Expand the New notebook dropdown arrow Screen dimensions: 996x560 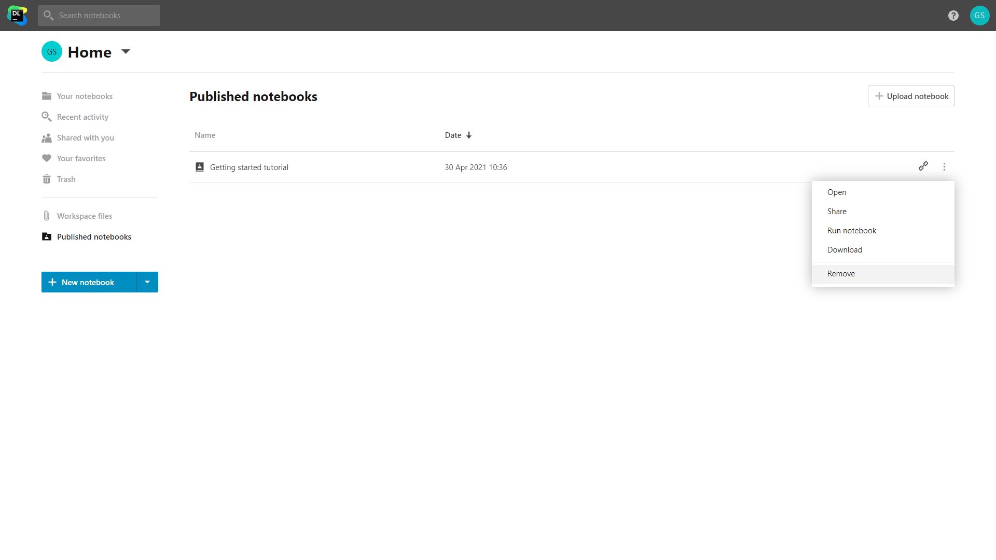[147, 282]
